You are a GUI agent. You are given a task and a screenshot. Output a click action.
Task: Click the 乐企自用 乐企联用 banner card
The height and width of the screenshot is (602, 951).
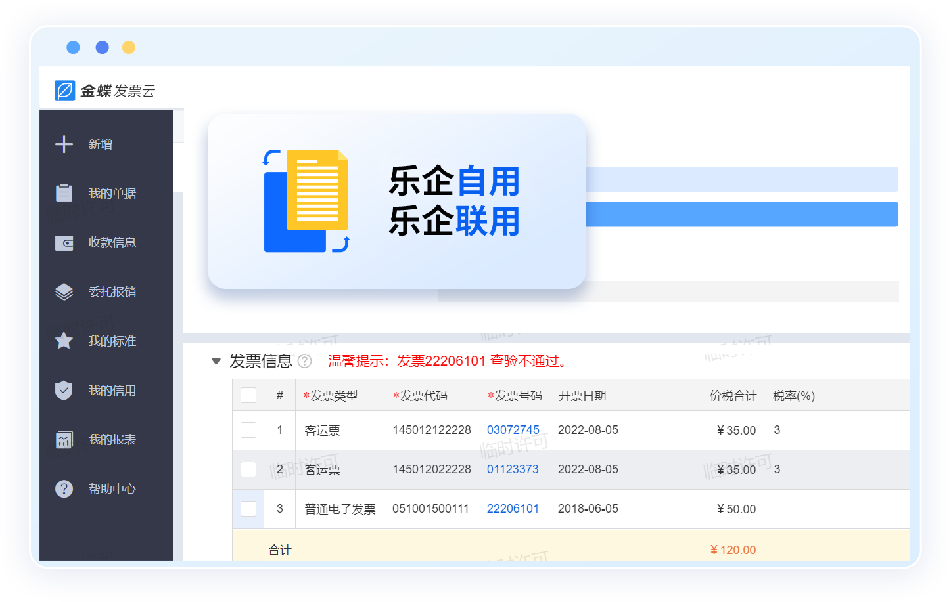pyautogui.click(x=396, y=201)
